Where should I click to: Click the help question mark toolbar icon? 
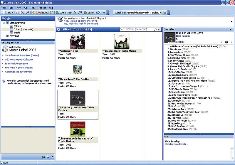[x=103, y=13]
